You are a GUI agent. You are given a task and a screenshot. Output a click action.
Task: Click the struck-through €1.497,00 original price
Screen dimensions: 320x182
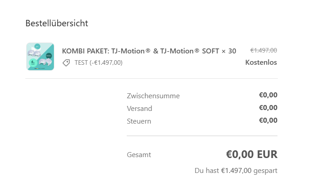tap(263, 50)
